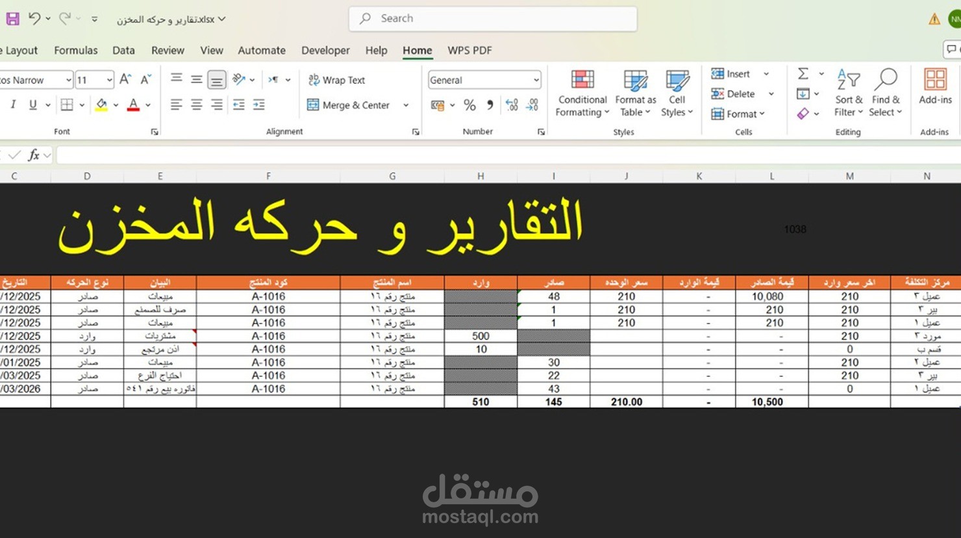The width and height of the screenshot is (961, 538).
Task: Apply italic formatting
Action: (13, 105)
